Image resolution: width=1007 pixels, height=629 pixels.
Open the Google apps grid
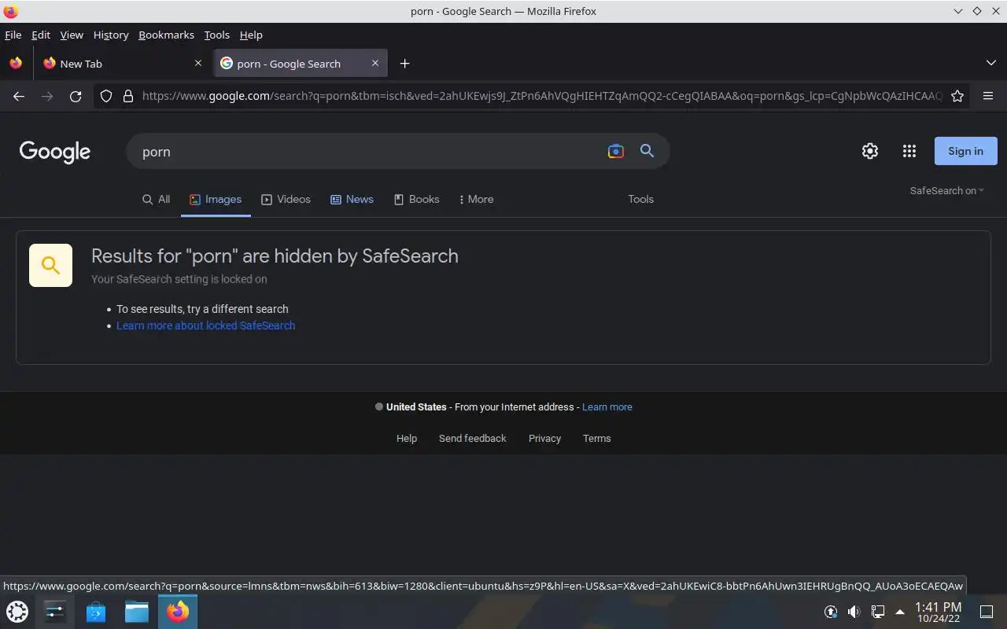pos(909,151)
